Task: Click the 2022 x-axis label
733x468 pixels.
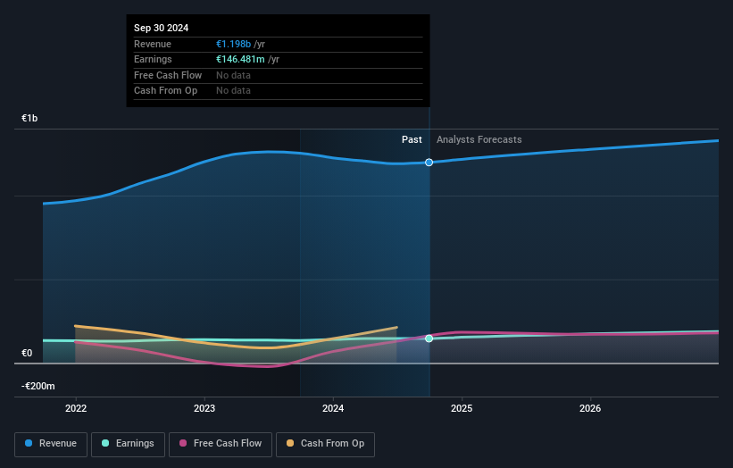Action: tap(76, 408)
